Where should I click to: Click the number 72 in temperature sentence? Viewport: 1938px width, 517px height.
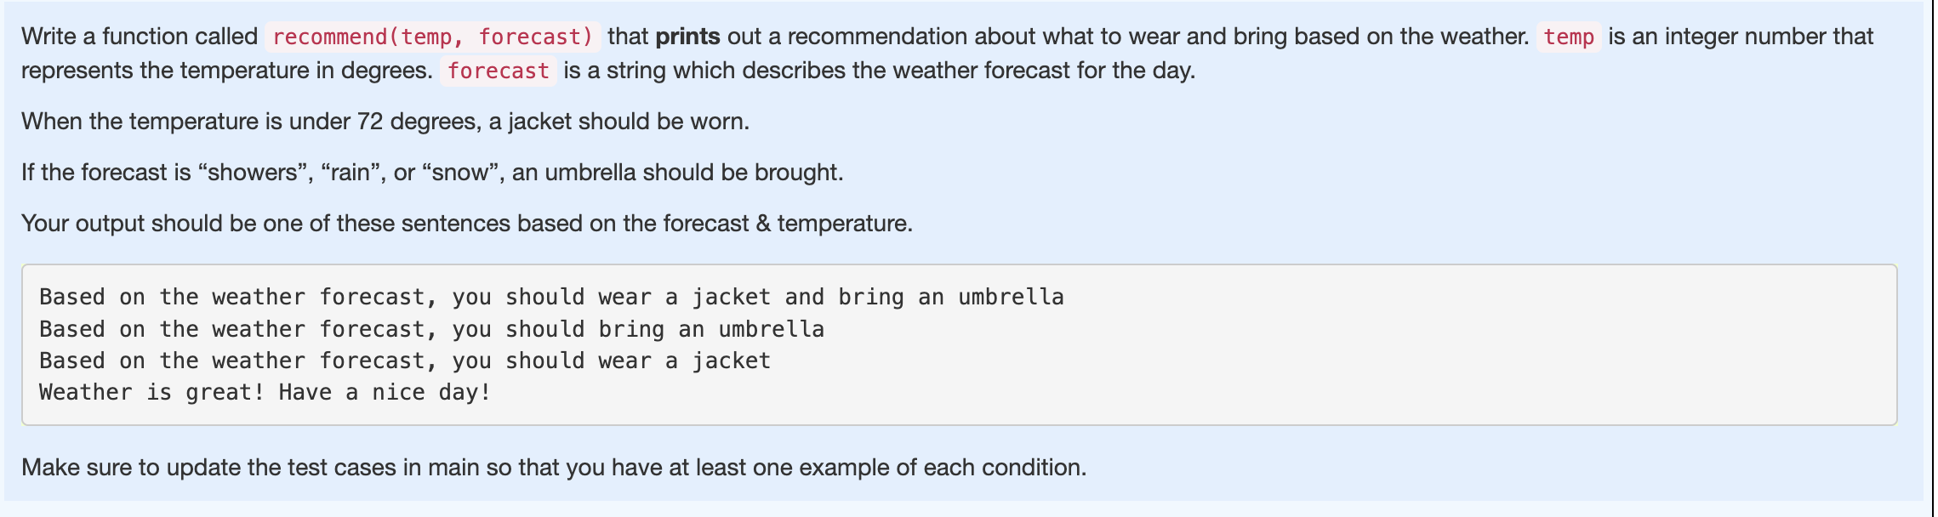(370, 122)
